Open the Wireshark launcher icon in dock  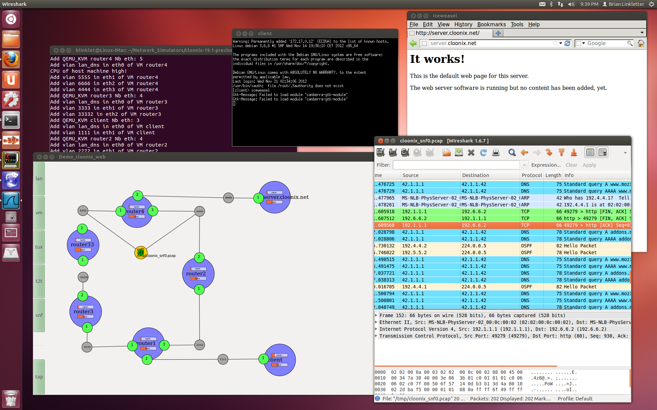(x=11, y=201)
